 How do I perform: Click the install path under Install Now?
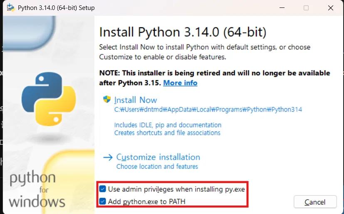(x=208, y=110)
